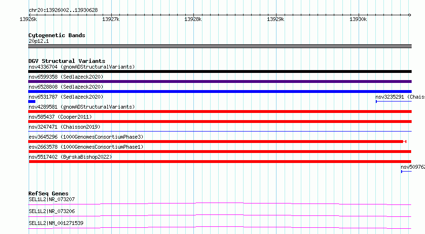Select variant label nsv5517402 (ByrskaBishop2022)

pyautogui.click(x=70, y=157)
